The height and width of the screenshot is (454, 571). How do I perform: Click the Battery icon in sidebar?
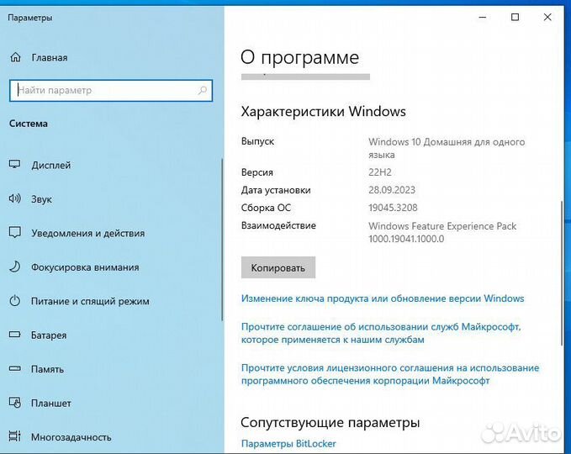[14, 335]
